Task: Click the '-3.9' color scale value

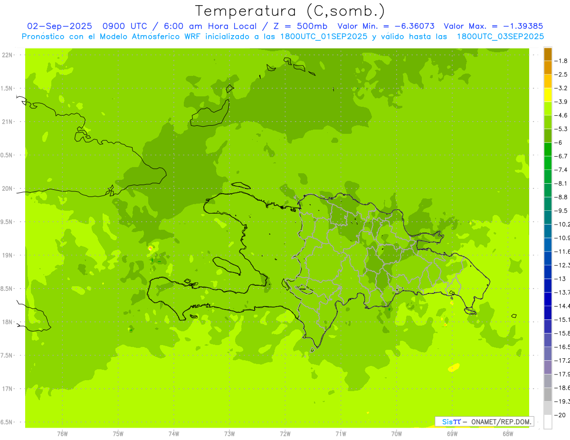Action: 561,102
